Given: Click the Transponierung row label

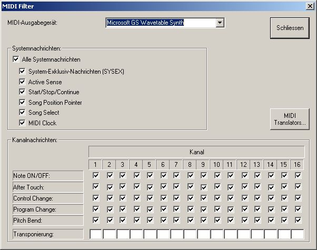Looking at the screenshot, I should [x=48, y=234].
